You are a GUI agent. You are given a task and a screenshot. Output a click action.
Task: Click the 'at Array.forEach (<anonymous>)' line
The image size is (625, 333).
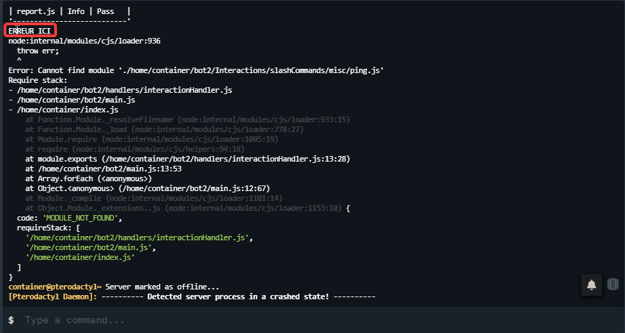[89, 178]
